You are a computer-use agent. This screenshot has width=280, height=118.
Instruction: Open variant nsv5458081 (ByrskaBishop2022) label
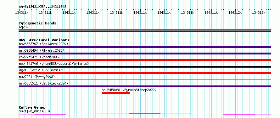[x=129, y=90]
